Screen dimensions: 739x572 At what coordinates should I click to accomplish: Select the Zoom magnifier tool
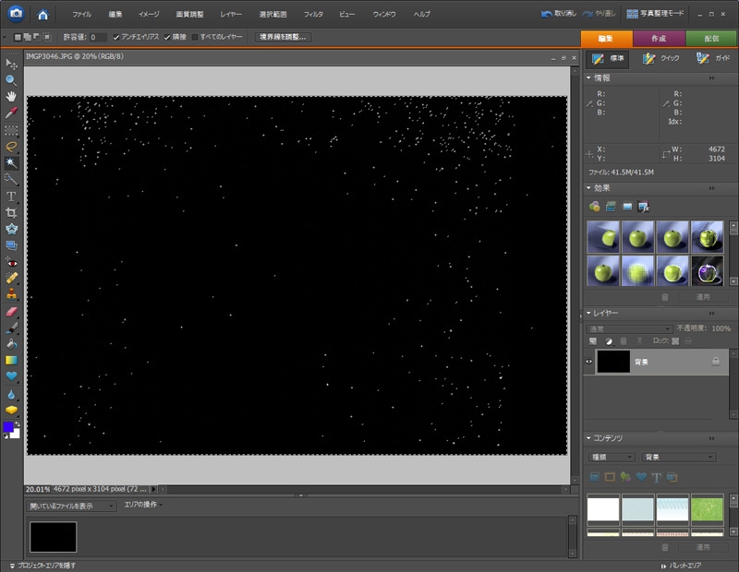11,80
